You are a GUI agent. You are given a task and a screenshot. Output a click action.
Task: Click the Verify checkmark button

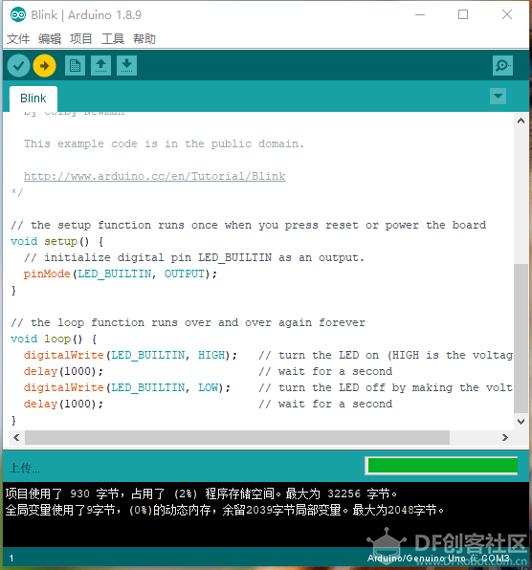[x=18, y=66]
